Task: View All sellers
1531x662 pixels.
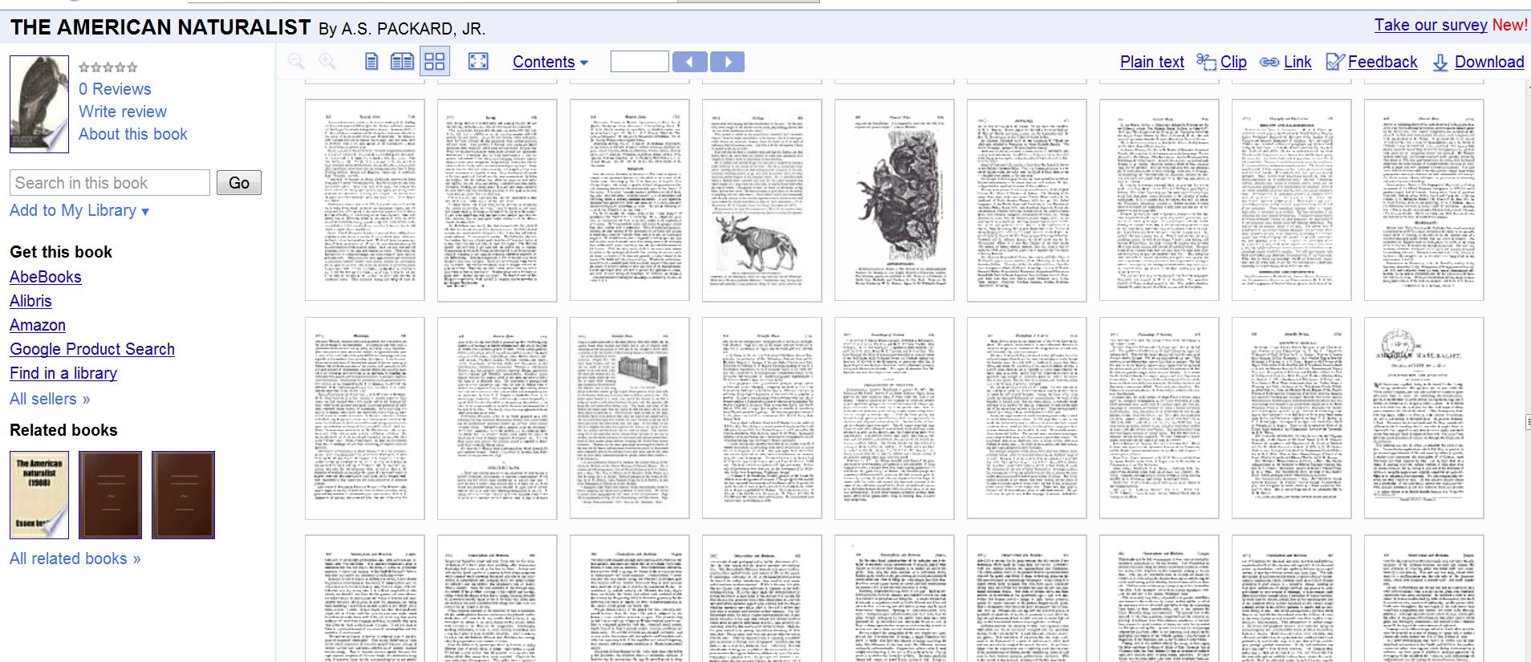Action: pyautogui.click(x=50, y=399)
